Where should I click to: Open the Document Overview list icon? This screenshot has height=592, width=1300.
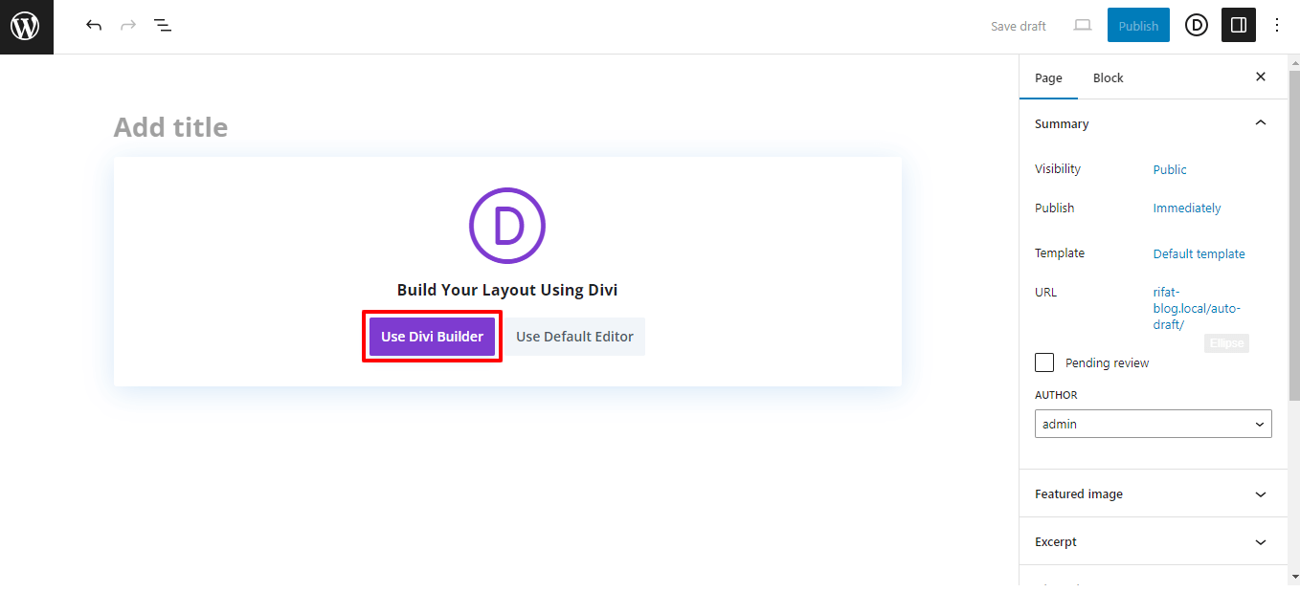163,25
